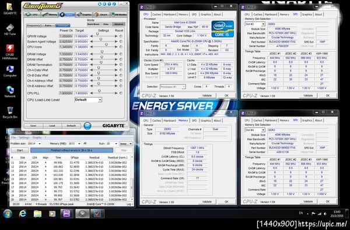The image size is (350, 230).
Task: Click right arrow to increase DRAM Voltage
Action: click(116, 54)
